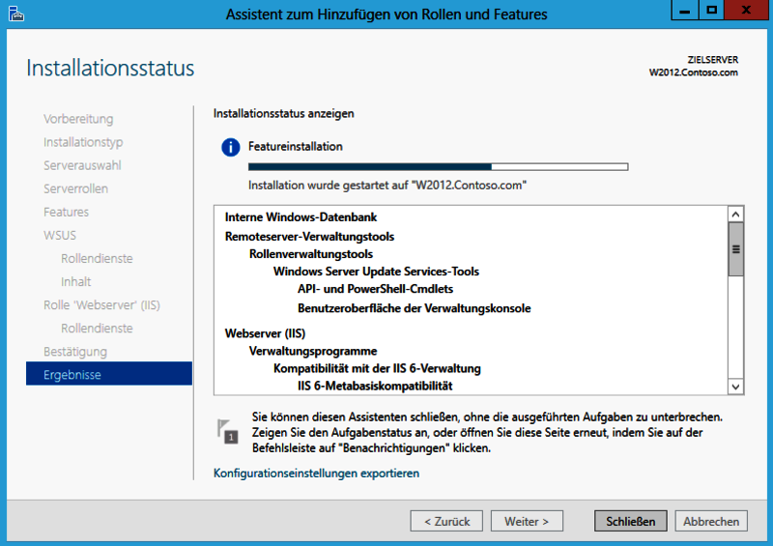
Task: Open the Vorbereitung step
Action: [x=78, y=119]
